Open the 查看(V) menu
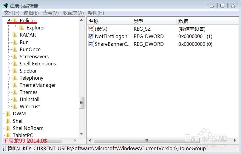Viewport: 241px width, 154px height. (51, 13)
